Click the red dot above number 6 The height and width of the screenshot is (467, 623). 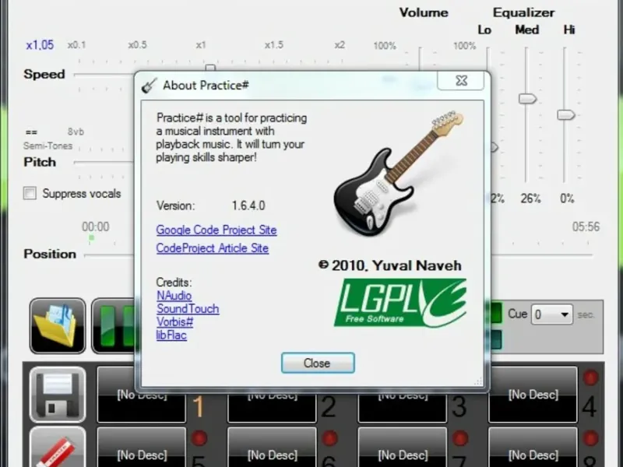[x=329, y=438]
